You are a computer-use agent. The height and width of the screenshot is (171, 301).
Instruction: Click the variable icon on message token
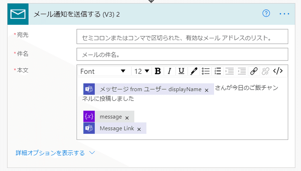pyautogui.click(x=89, y=116)
